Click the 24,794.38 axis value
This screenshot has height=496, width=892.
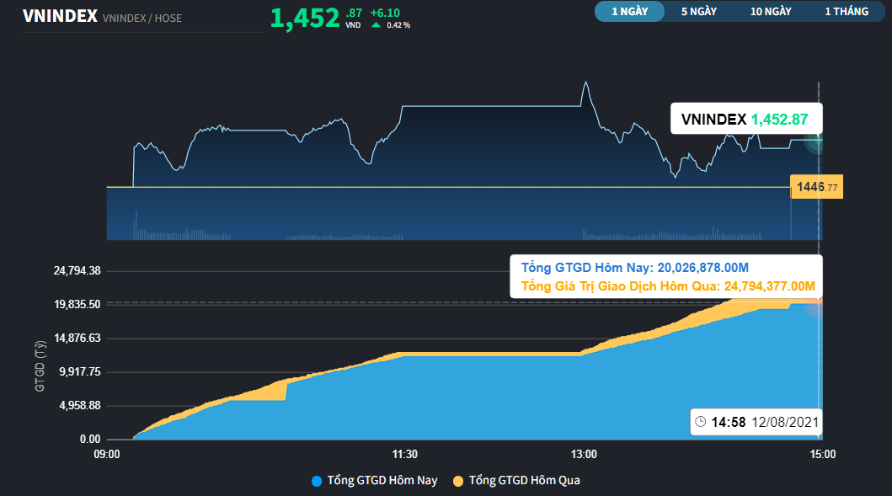[77, 271]
